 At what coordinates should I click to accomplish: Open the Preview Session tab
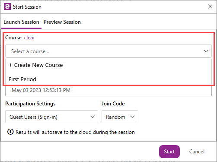click(x=62, y=22)
